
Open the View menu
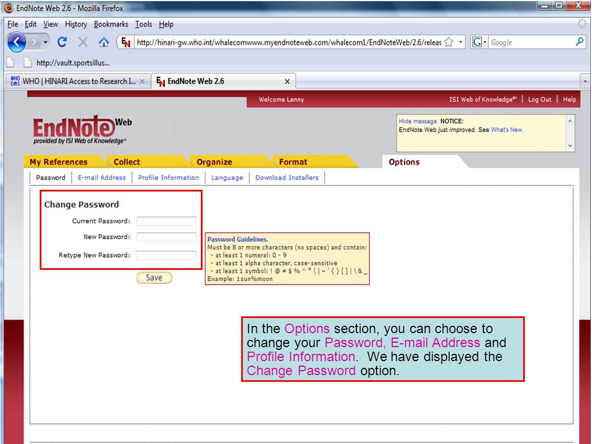click(50, 24)
